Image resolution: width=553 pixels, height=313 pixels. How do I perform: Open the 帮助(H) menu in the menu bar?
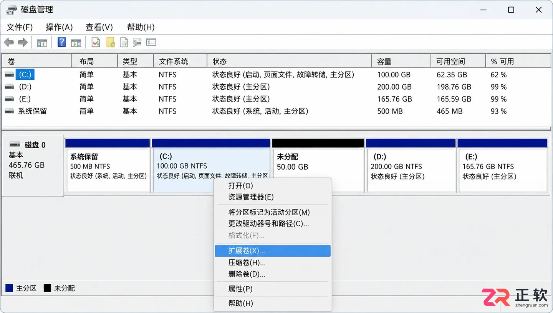point(141,27)
